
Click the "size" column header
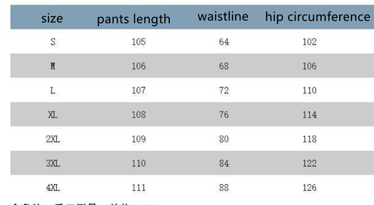52,18
